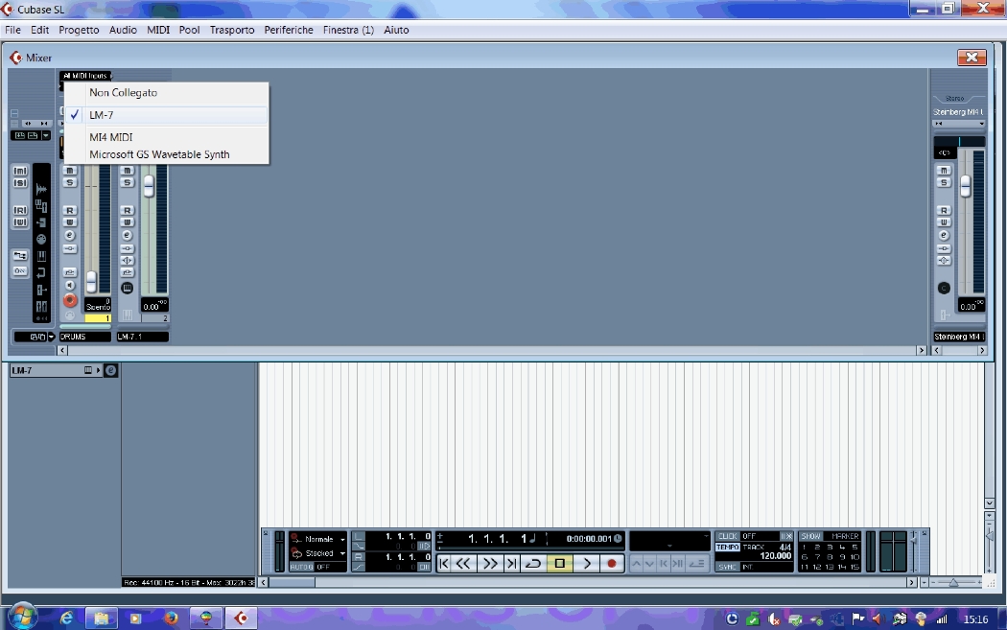
Task: Open channel edit settings for DRUMS
Action: click(x=70, y=236)
